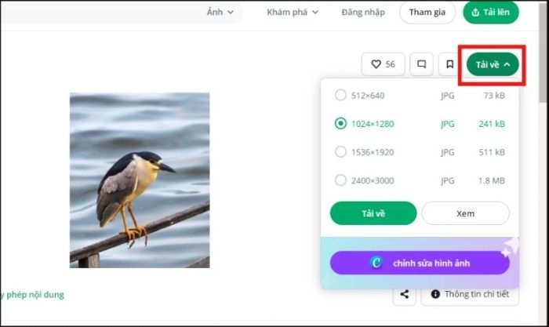Bookmark the photo with bookmark icon
Viewport: 549px width, 327px height.
coord(449,64)
